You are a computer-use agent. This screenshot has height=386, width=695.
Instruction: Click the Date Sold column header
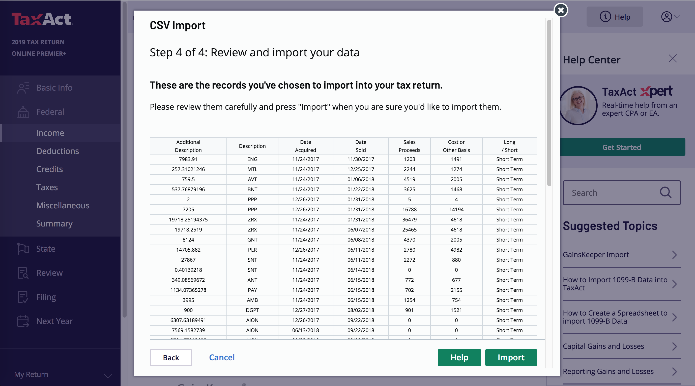tap(361, 146)
